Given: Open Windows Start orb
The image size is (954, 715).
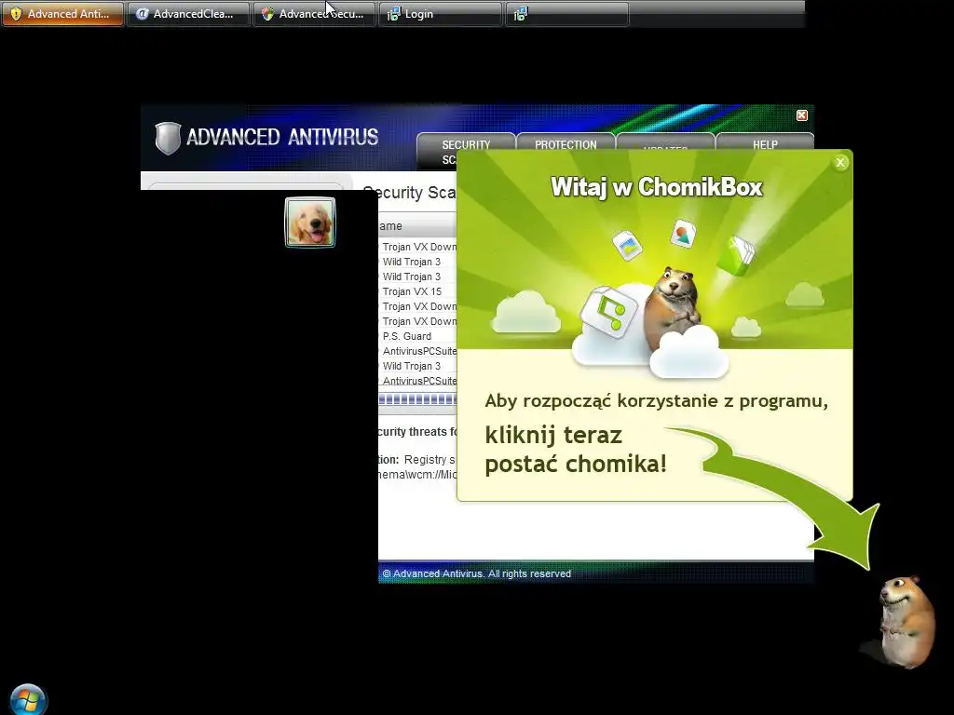Looking at the screenshot, I should point(27,700).
